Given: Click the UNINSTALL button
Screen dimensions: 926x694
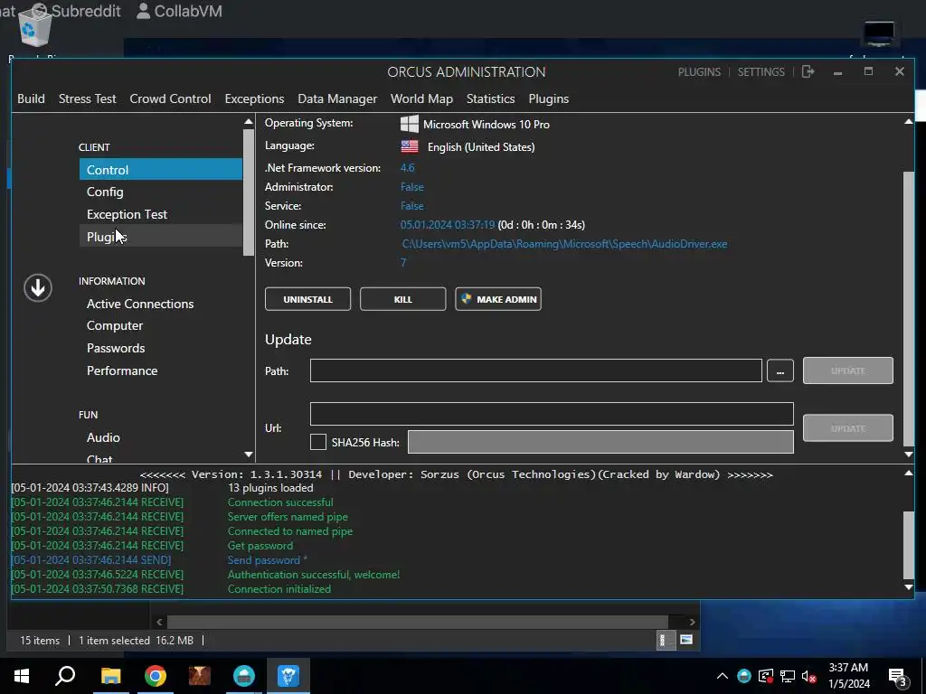Looking at the screenshot, I should point(307,299).
